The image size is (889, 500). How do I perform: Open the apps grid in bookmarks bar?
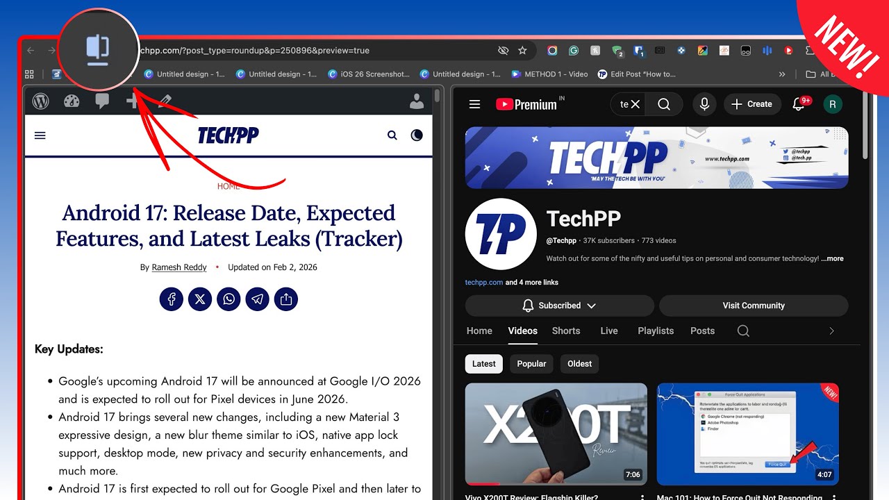(29, 74)
